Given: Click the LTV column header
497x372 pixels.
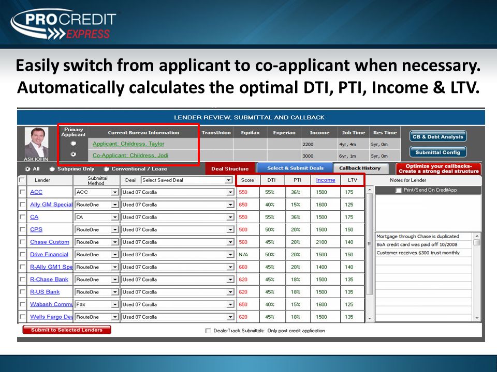Looking at the screenshot, I should [353, 180].
